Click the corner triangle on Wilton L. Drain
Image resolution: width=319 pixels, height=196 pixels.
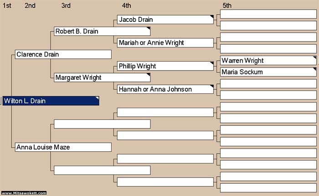[97, 98]
